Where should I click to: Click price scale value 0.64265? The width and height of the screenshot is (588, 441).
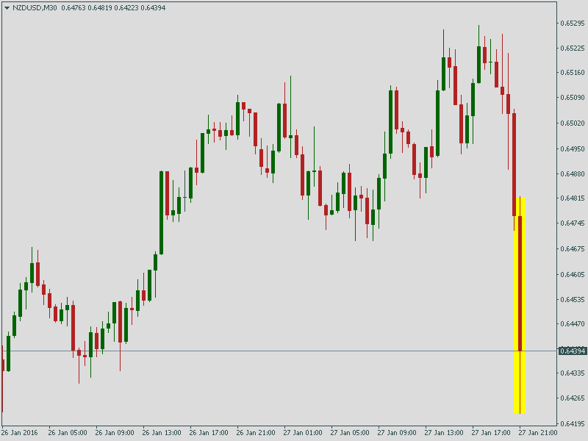(x=573, y=398)
